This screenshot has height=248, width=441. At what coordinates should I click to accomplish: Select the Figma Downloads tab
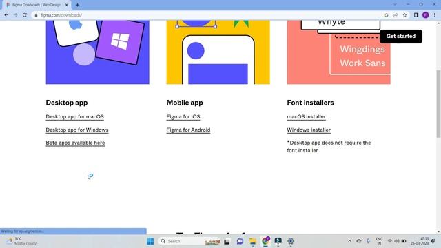(x=36, y=5)
